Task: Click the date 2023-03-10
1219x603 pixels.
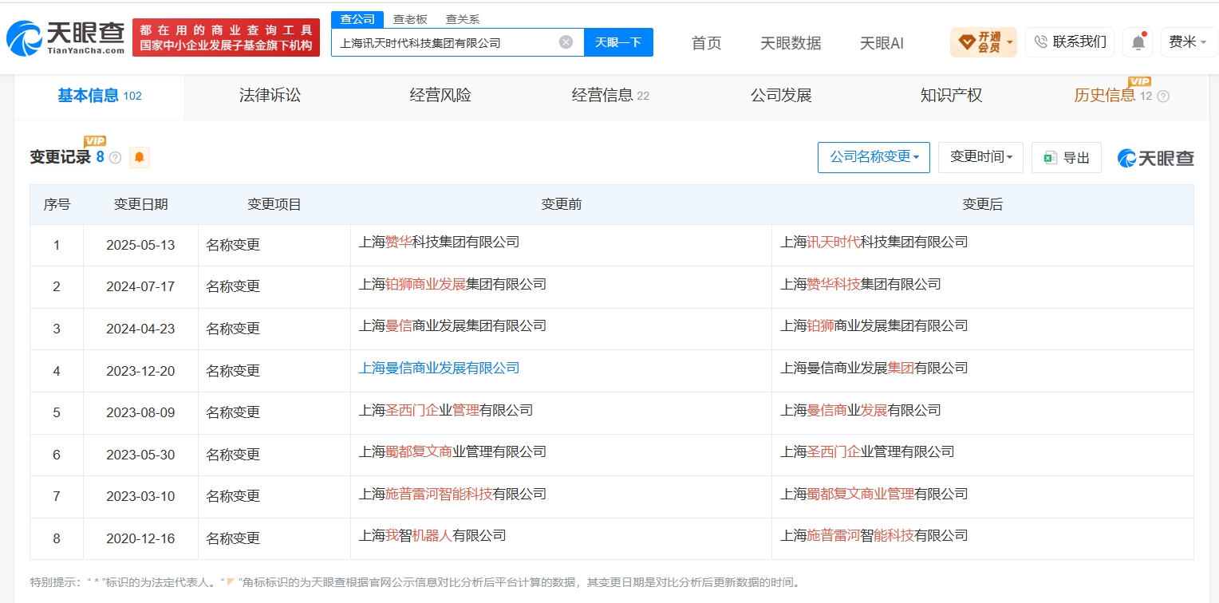Action: click(140, 497)
